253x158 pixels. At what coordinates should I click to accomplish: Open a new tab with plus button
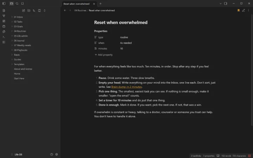pyautogui.click(x=100, y=4)
